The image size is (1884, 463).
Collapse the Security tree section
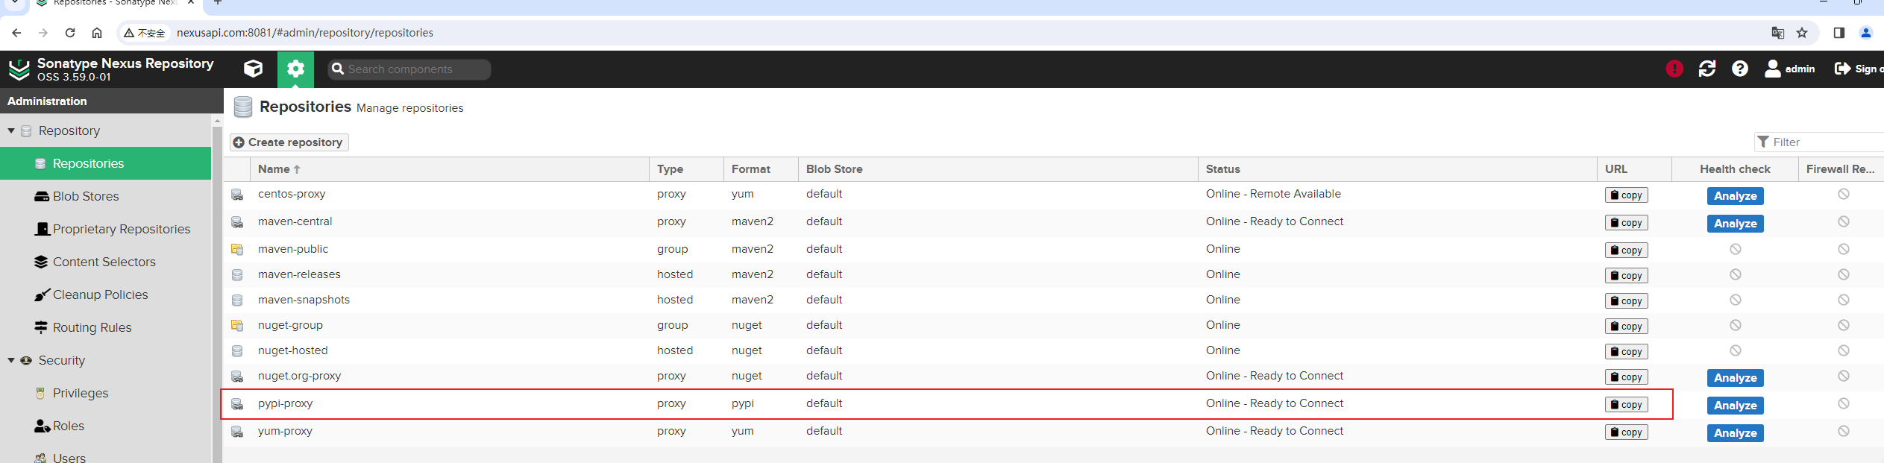click(11, 360)
